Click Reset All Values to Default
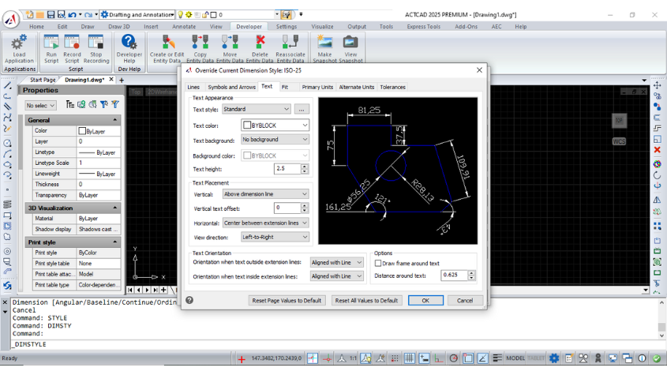The height and width of the screenshot is (375, 667). pyautogui.click(x=366, y=301)
